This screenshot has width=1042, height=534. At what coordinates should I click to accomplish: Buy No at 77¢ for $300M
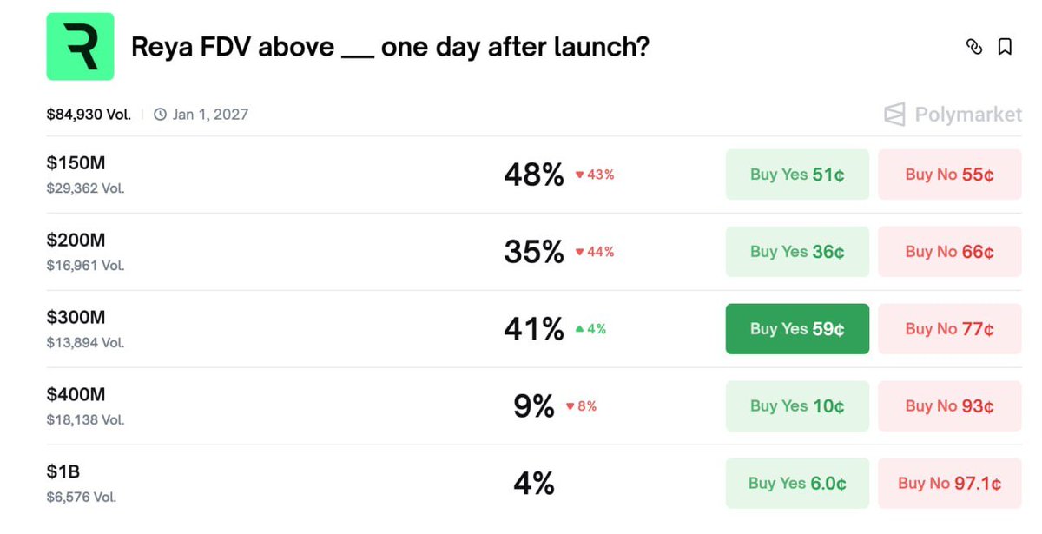949,329
